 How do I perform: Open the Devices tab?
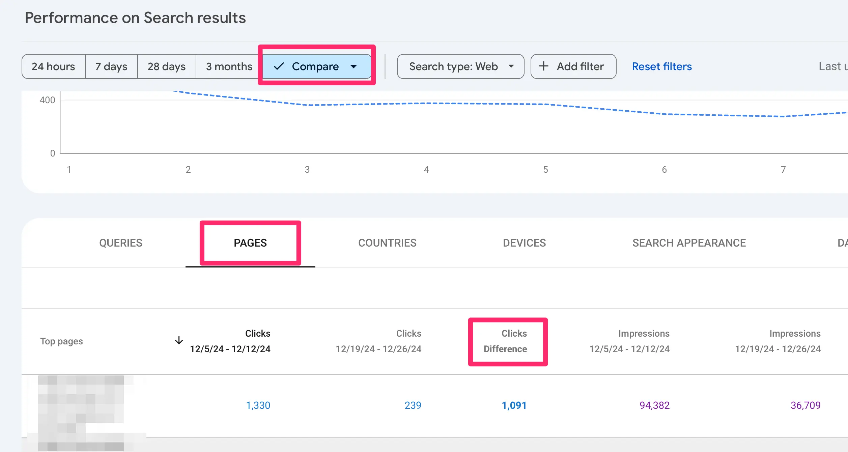click(524, 243)
